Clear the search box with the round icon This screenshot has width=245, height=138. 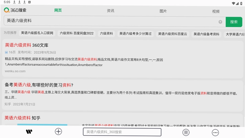point(220,22)
